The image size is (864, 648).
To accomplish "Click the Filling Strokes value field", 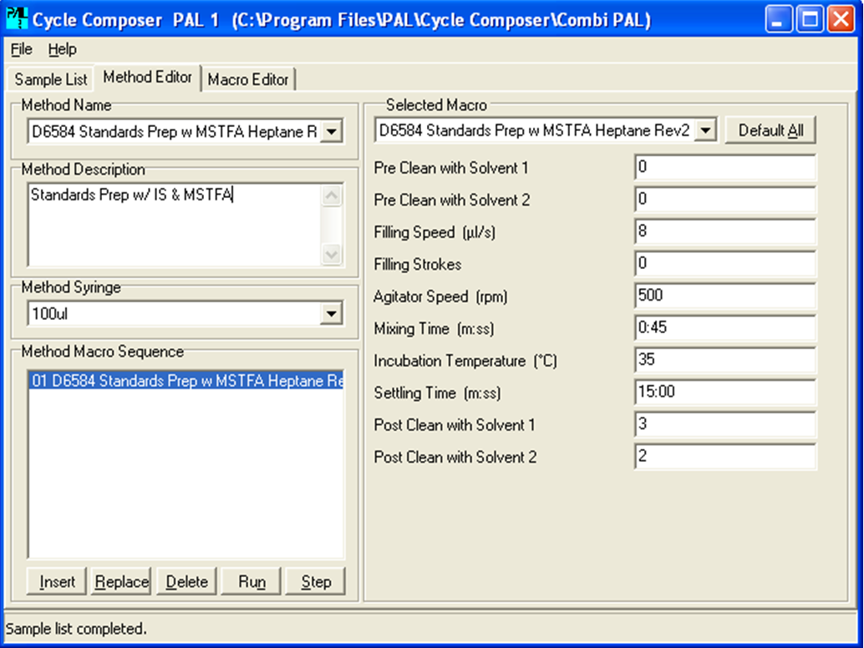I will pyautogui.click(x=725, y=263).
